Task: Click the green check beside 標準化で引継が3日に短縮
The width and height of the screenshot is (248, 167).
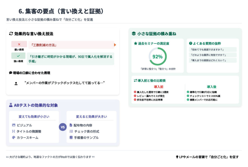Action: pyautogui.click(x=188, y=92)
